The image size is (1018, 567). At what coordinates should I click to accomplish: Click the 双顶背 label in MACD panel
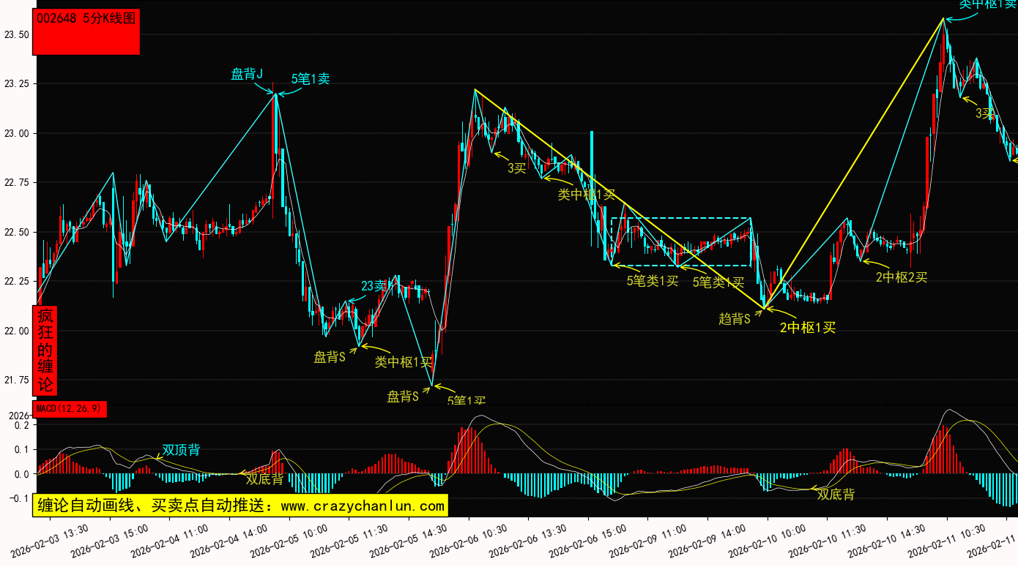tap(181, 449)
